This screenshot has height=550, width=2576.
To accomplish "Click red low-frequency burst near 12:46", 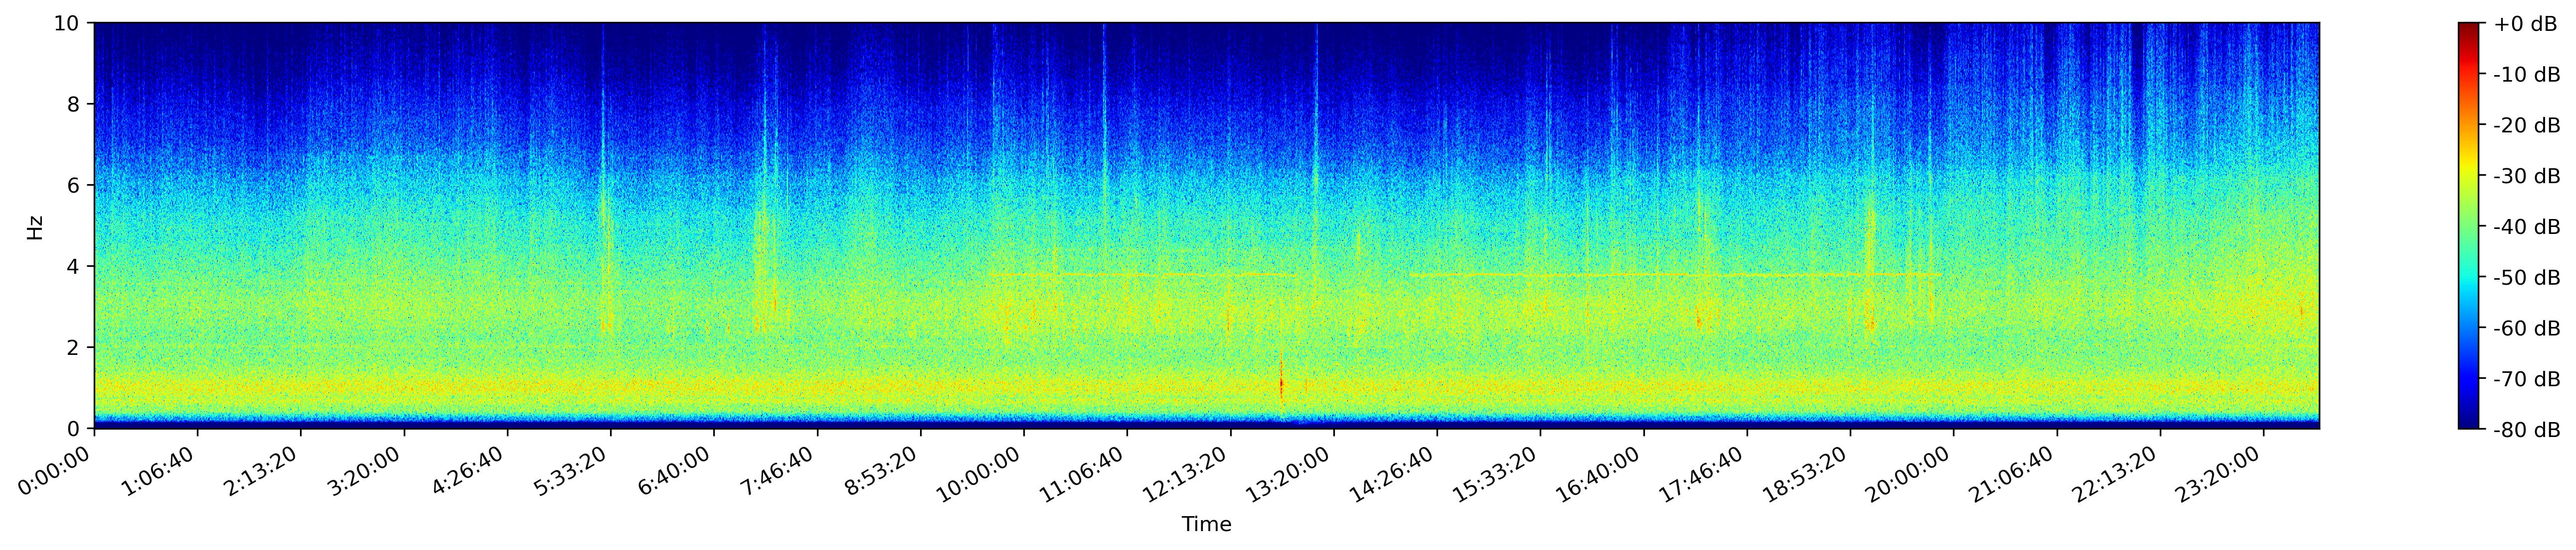I will click(1281, 382).
